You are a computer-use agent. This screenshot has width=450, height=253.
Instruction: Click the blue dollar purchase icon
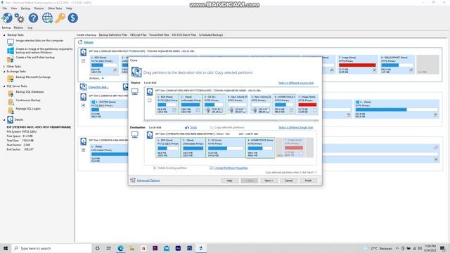73,18
